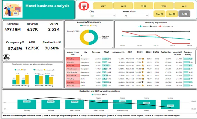Click the teal Realization legend dot in booking platform chart
This screenshot has width=197, height=119.
(92, 94)
